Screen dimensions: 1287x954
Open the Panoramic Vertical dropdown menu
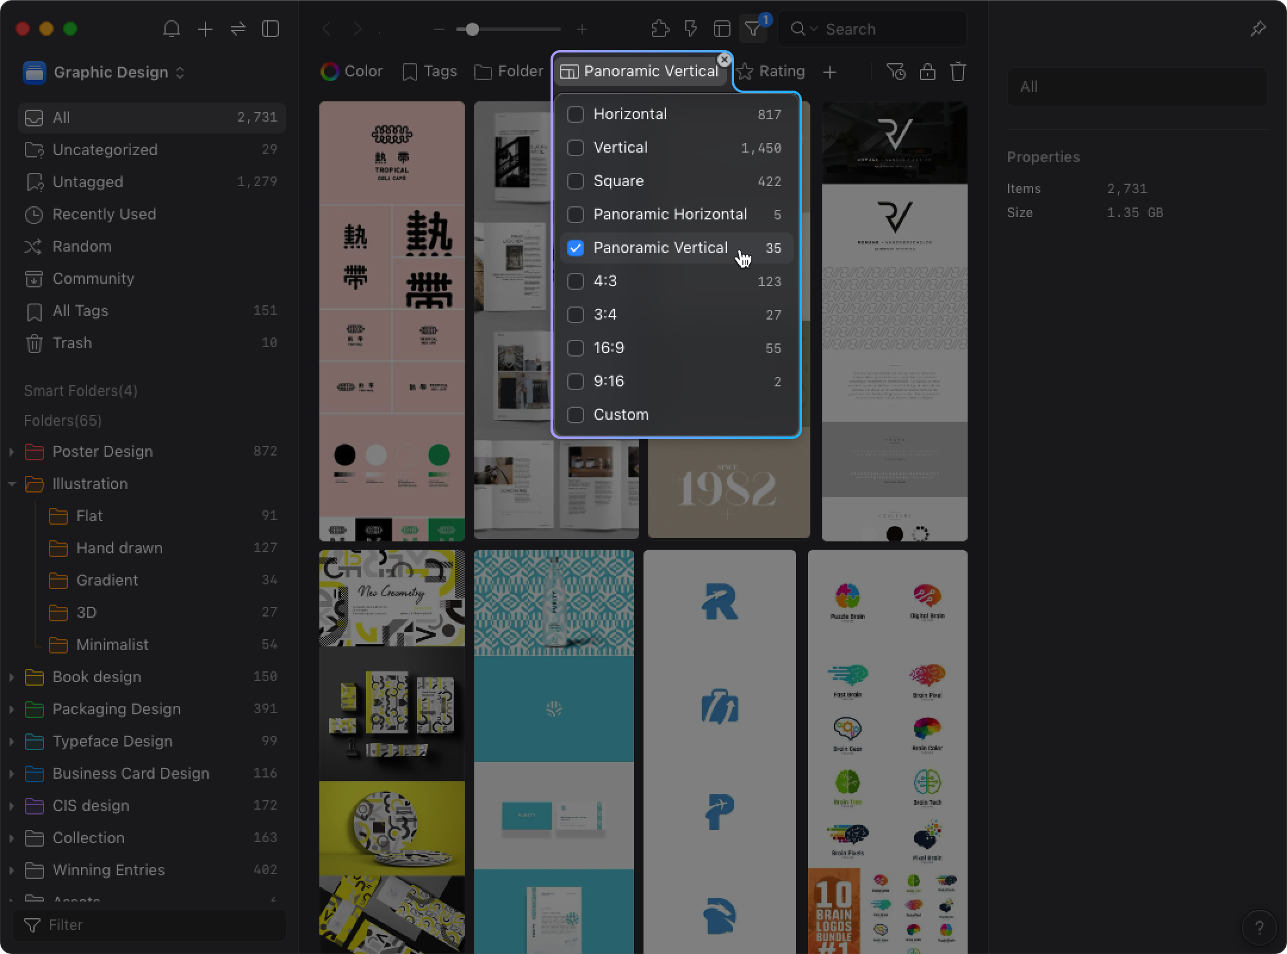(x=641, y=70)
